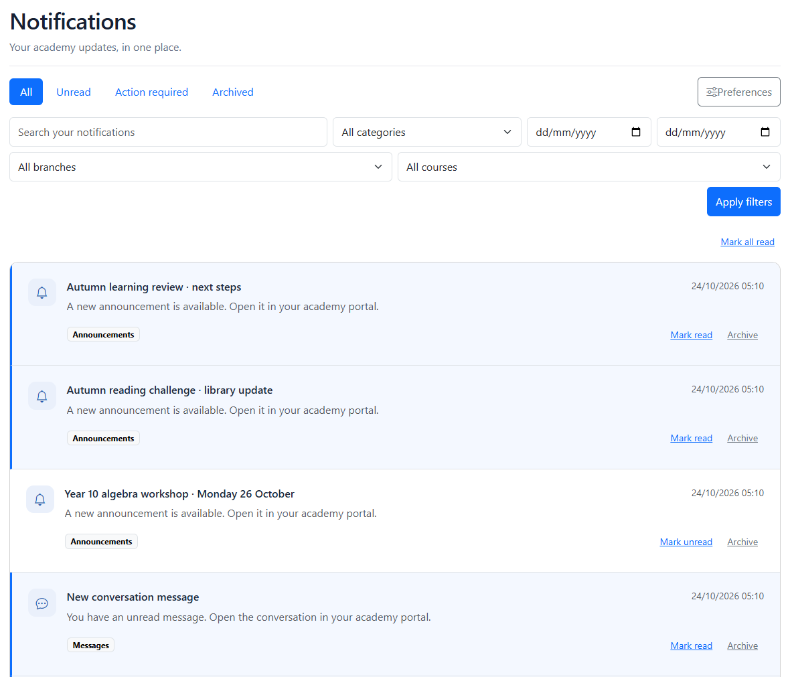This screenshot has width=790, height=677.
Task: Expand the All branches dropdown
Action: [x=201, y=167]
